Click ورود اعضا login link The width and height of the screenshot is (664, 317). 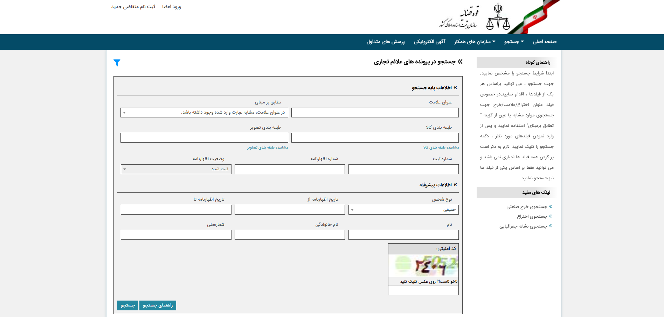pyautogui.click(x=172, y=7)
